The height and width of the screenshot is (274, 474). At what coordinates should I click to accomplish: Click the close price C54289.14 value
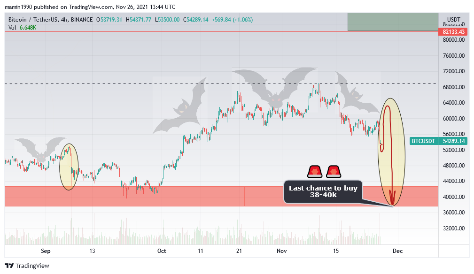click(195, 20)
